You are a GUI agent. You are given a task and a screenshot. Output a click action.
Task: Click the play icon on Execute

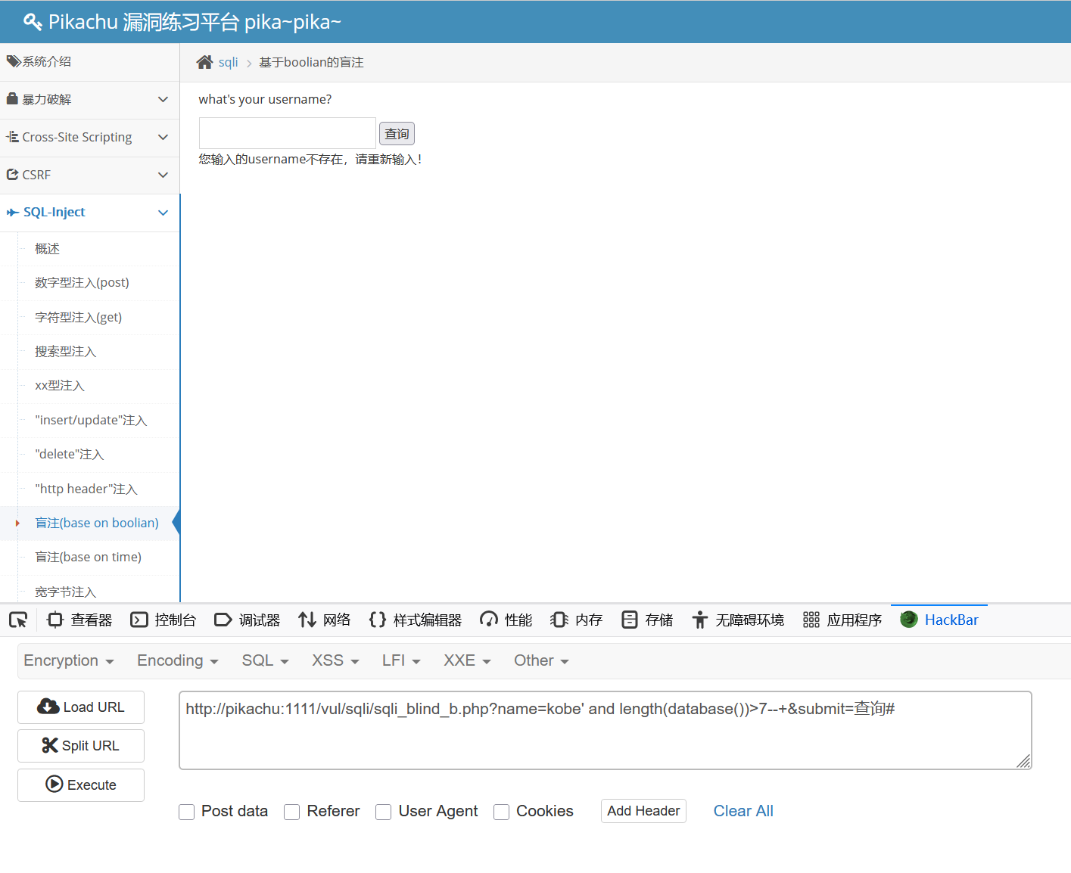pos(54,784)
